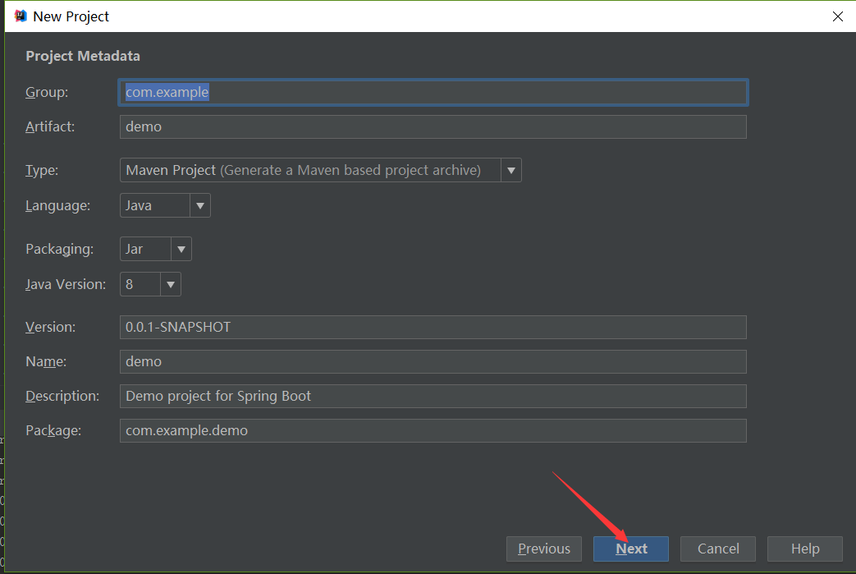Focus the Group input field
This screenshot has height=574, width=856.
click(433, 92)
